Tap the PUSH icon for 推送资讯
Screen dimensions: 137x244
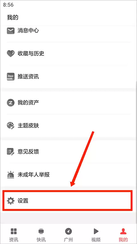(11, 77)
